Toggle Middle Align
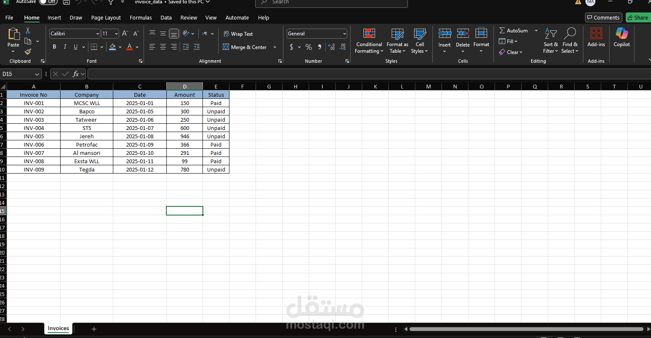651x338 pixels. click(x=163, y=34)
